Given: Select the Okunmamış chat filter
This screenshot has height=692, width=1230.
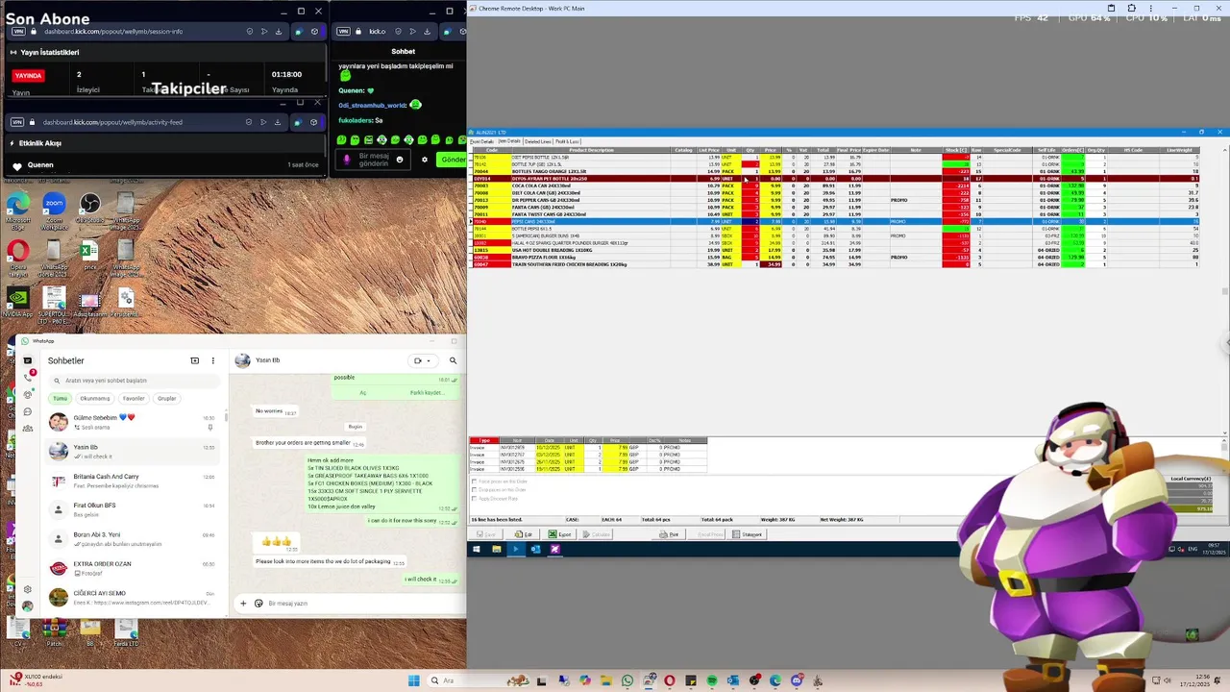Looking at the screenshot, I should pyautogui.click(x=95, y=398).
